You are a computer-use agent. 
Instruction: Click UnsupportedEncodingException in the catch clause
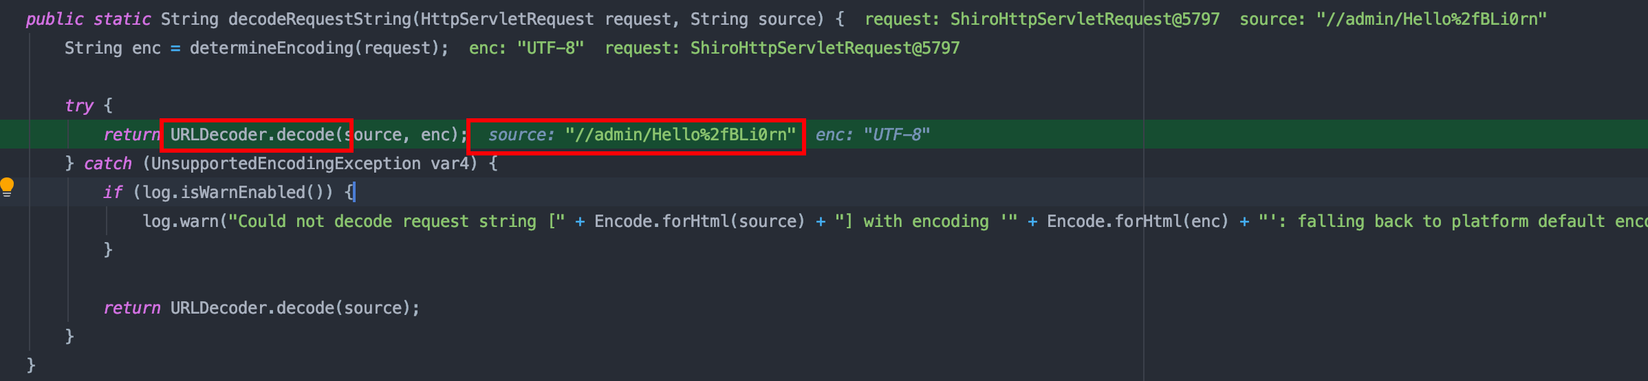click(x=285, y=164)
